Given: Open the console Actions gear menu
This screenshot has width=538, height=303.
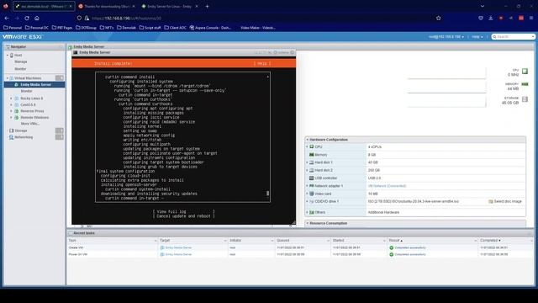Looking at the screenshot, I should coord(282,52).
